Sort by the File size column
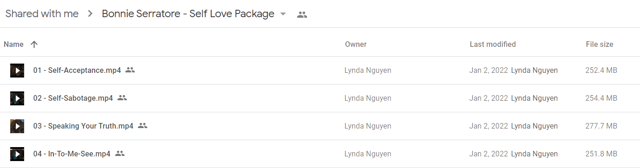 point(600,45)
